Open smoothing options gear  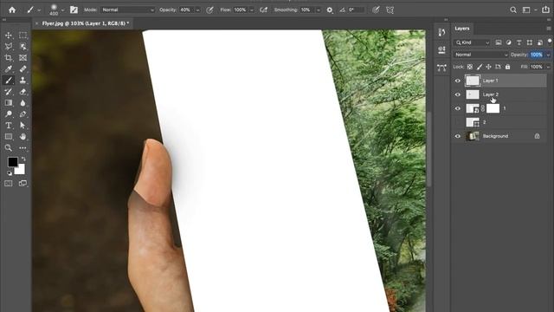point(329,10)
